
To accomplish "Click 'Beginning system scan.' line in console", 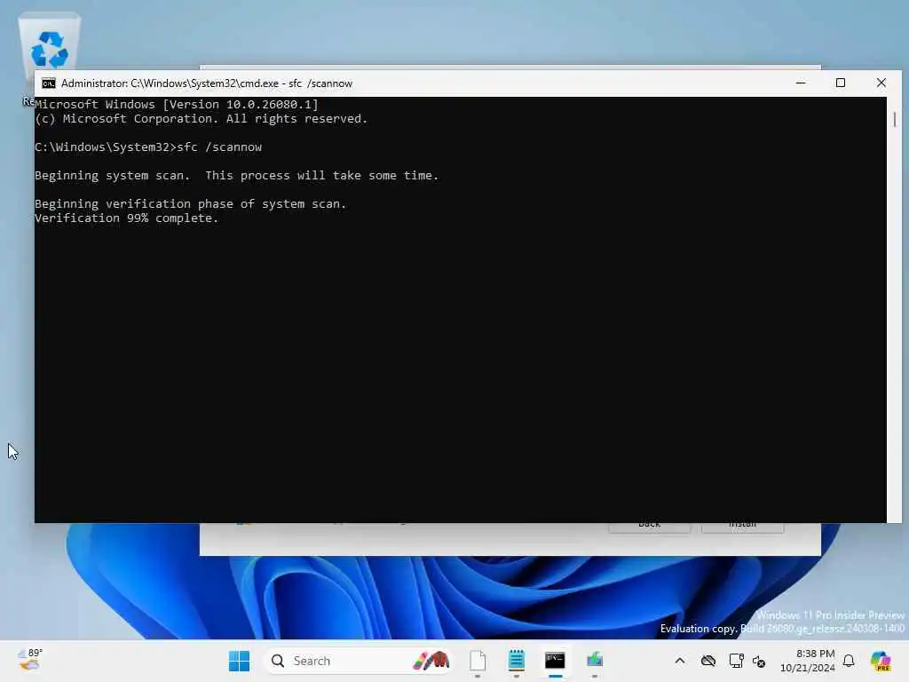I will pos(236,176).
